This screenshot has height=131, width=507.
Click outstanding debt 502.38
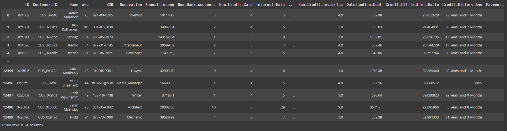(x=377, y=117)
